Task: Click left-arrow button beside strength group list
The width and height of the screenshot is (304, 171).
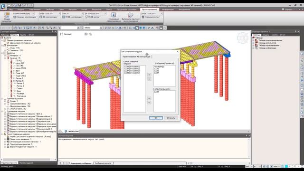Action: [x=149, y=79]
